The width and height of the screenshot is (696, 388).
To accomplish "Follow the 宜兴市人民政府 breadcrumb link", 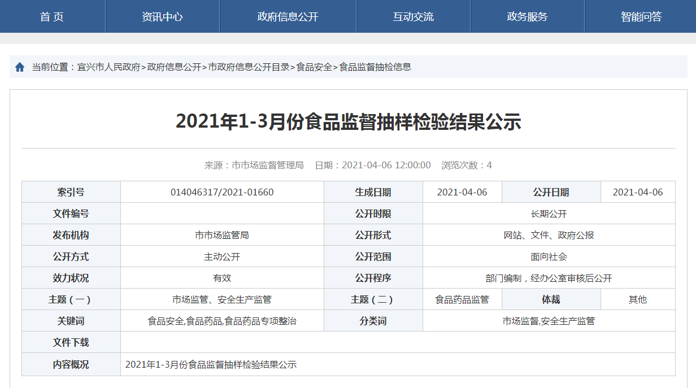I will tap(108, 67).
